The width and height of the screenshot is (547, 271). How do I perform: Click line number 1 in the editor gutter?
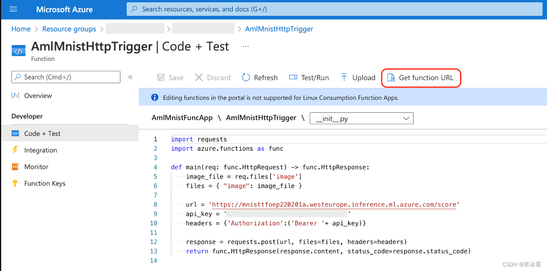coord(155,139)
